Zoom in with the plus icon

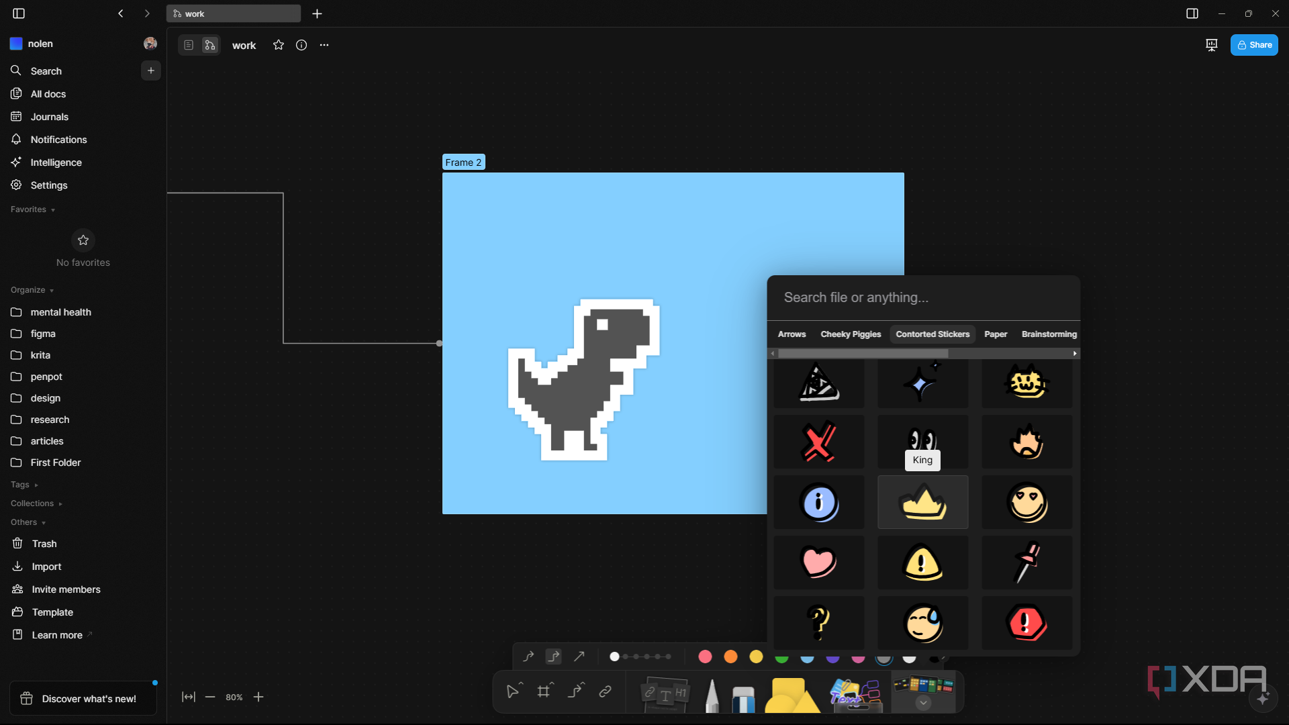[258, 697]
